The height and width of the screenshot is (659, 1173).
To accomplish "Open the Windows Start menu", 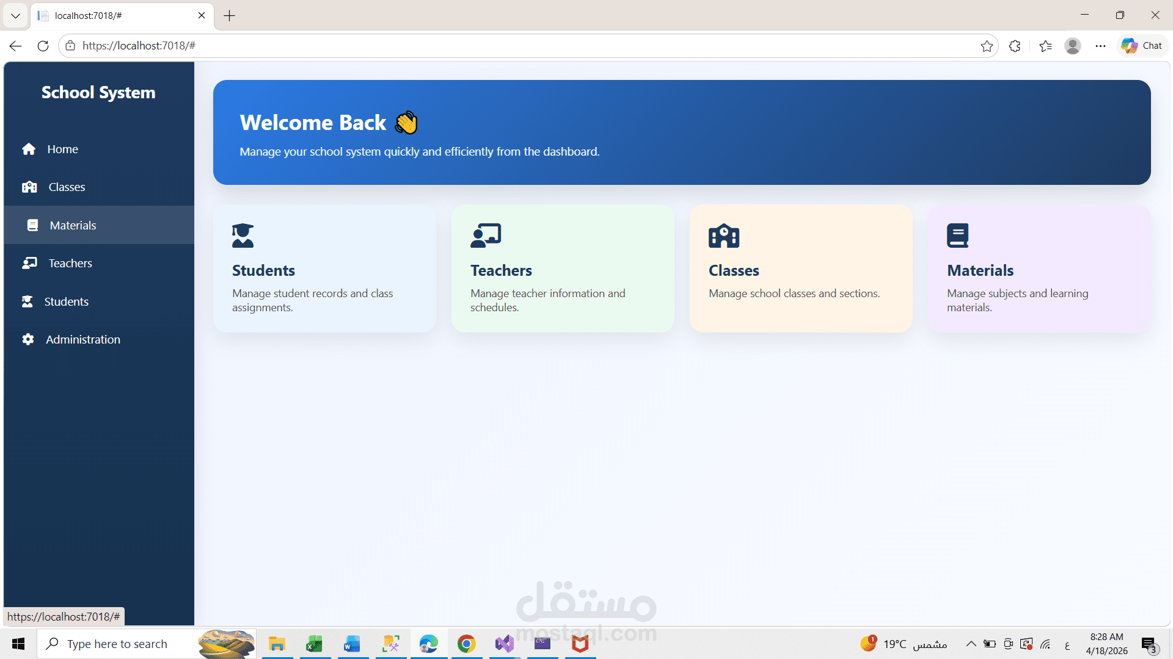I will tap(18, 644).
